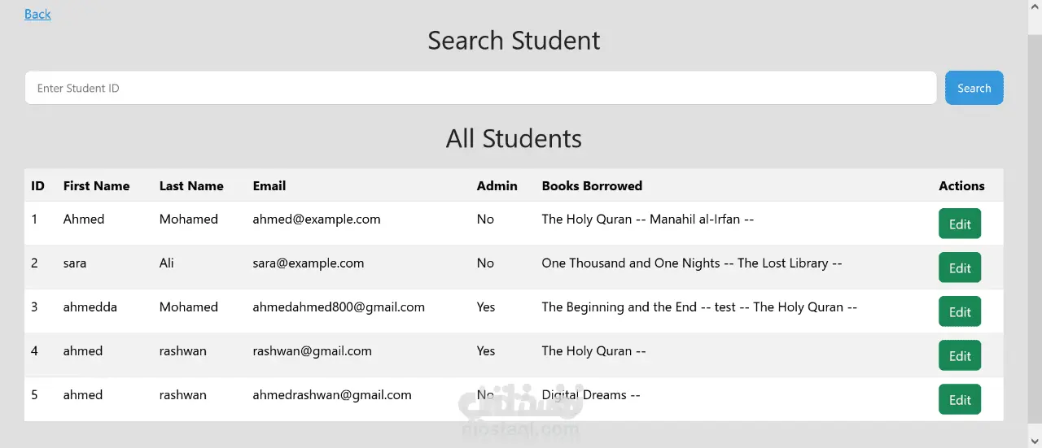Screen dimensions: 1042x448
Task: Click the Actions column header
Action: pyautogui.click(x=961, y=185)
